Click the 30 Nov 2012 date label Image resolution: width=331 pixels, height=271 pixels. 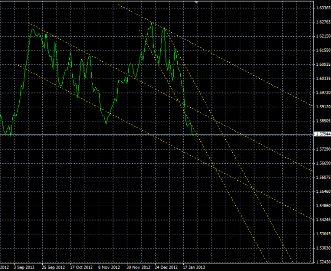coord(139,267)
